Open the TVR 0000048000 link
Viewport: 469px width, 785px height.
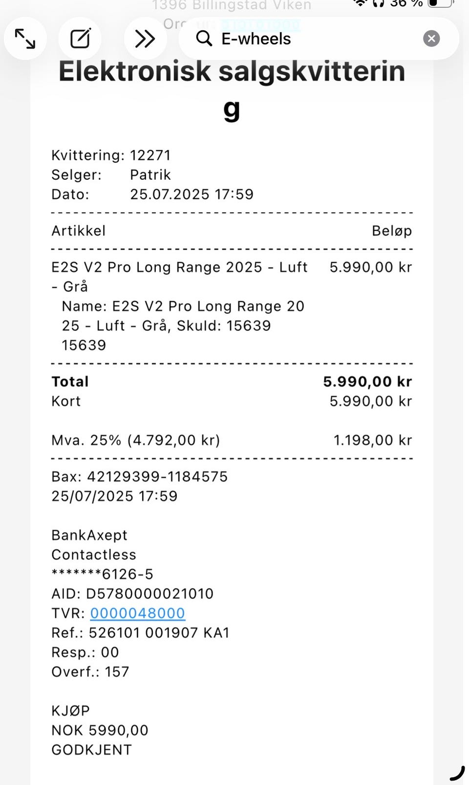[x=138, y=613]
